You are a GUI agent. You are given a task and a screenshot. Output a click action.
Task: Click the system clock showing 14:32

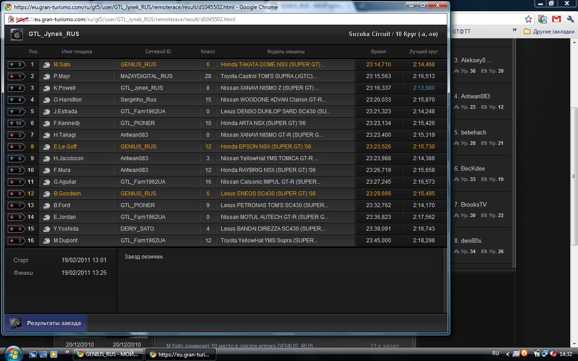(x=565, y=354)
